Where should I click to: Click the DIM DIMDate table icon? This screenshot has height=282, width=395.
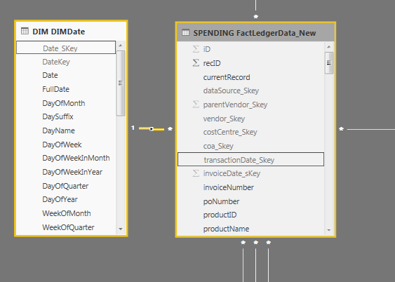pyautogui.click(x=25, y=32)
